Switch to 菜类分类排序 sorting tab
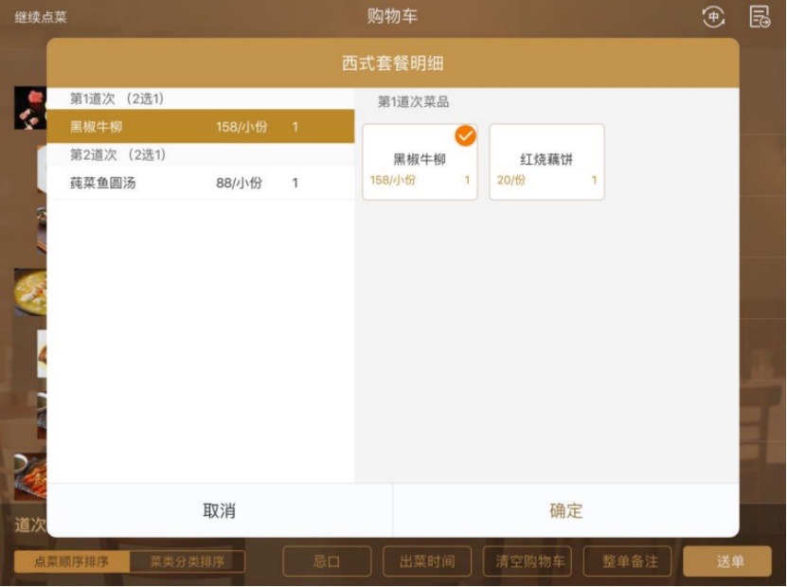 click(x=188, y=561)
